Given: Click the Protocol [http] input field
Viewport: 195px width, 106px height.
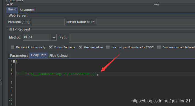Looking at the screenshot, I should (48, 22).
